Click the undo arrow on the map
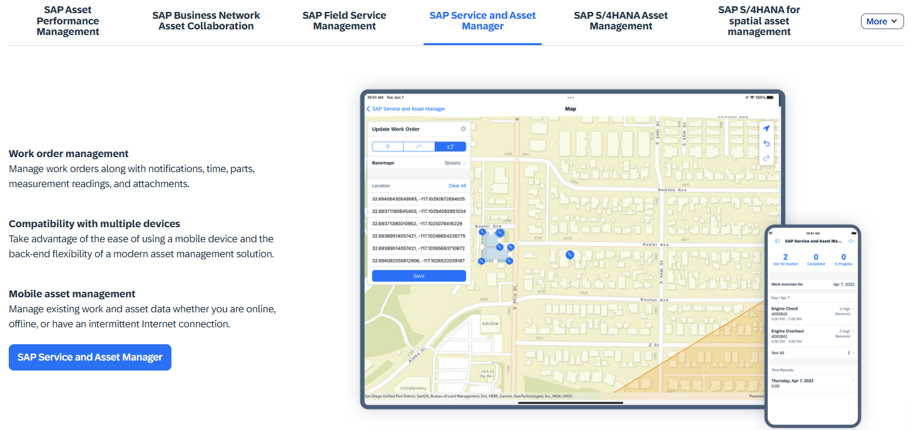This screenshot has height=430, width=911. coord(766,143)
